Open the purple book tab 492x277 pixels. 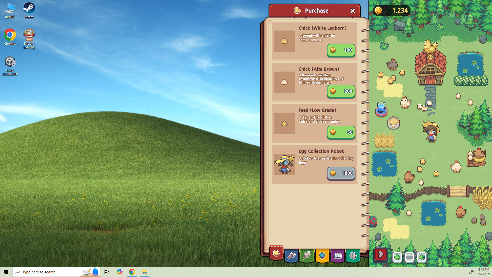coord(338,255)
